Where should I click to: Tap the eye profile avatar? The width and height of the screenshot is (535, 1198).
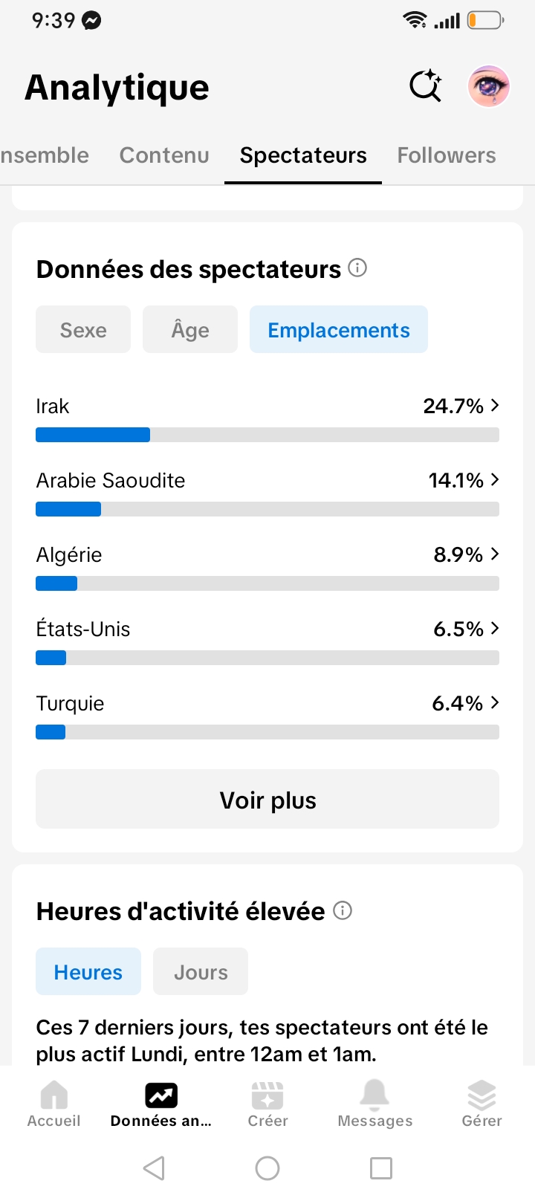click(x=488, y=86)
